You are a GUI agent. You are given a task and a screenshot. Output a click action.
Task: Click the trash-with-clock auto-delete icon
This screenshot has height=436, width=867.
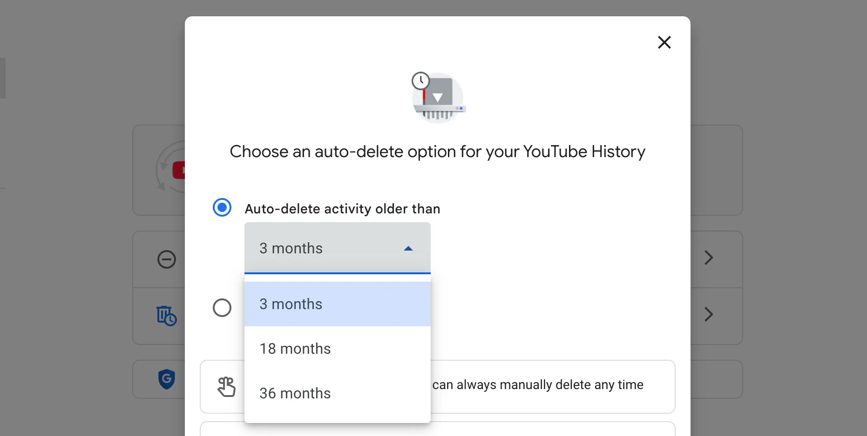(x=166, y=316)
